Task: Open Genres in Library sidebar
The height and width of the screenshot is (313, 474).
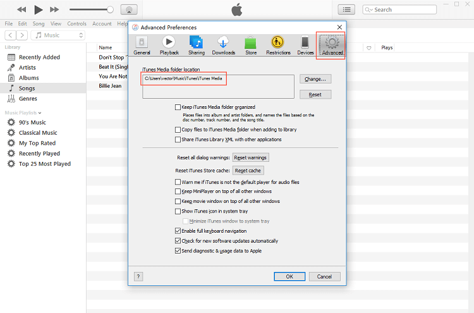Action: (28, 99)
